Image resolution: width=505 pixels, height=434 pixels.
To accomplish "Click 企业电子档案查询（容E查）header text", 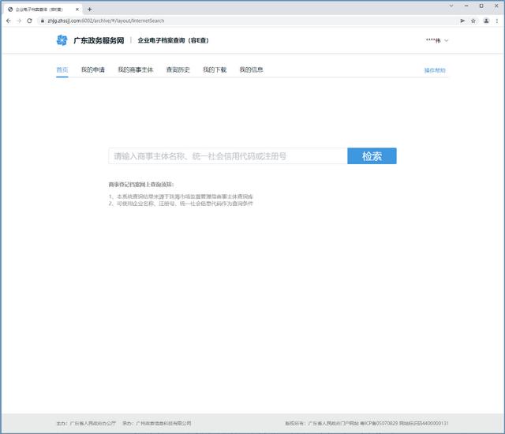I will point(174,40).
